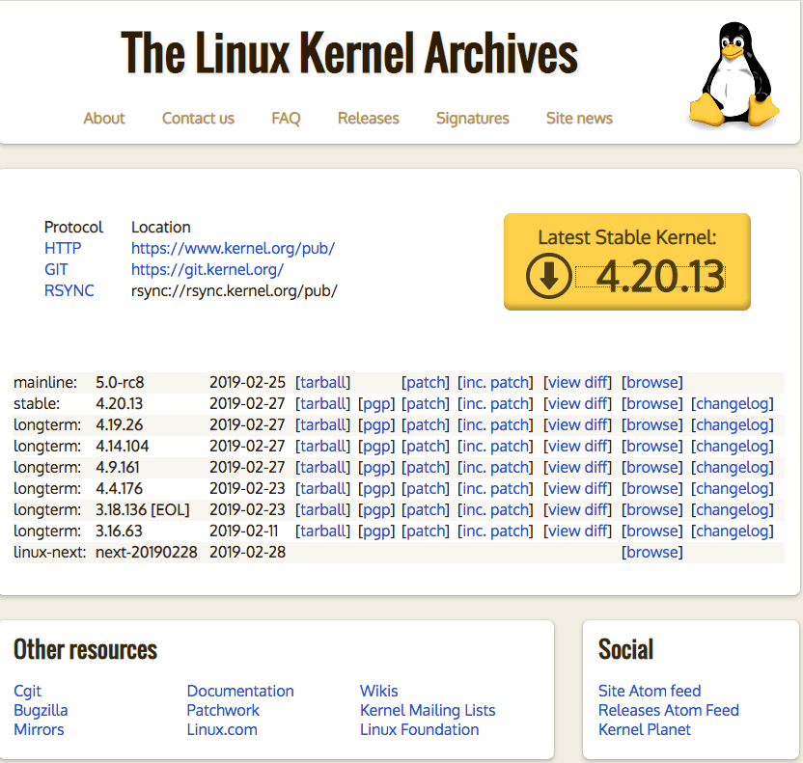
Task: Click the download arrow icon in yellow button
Action: click(x=548, y=276)
